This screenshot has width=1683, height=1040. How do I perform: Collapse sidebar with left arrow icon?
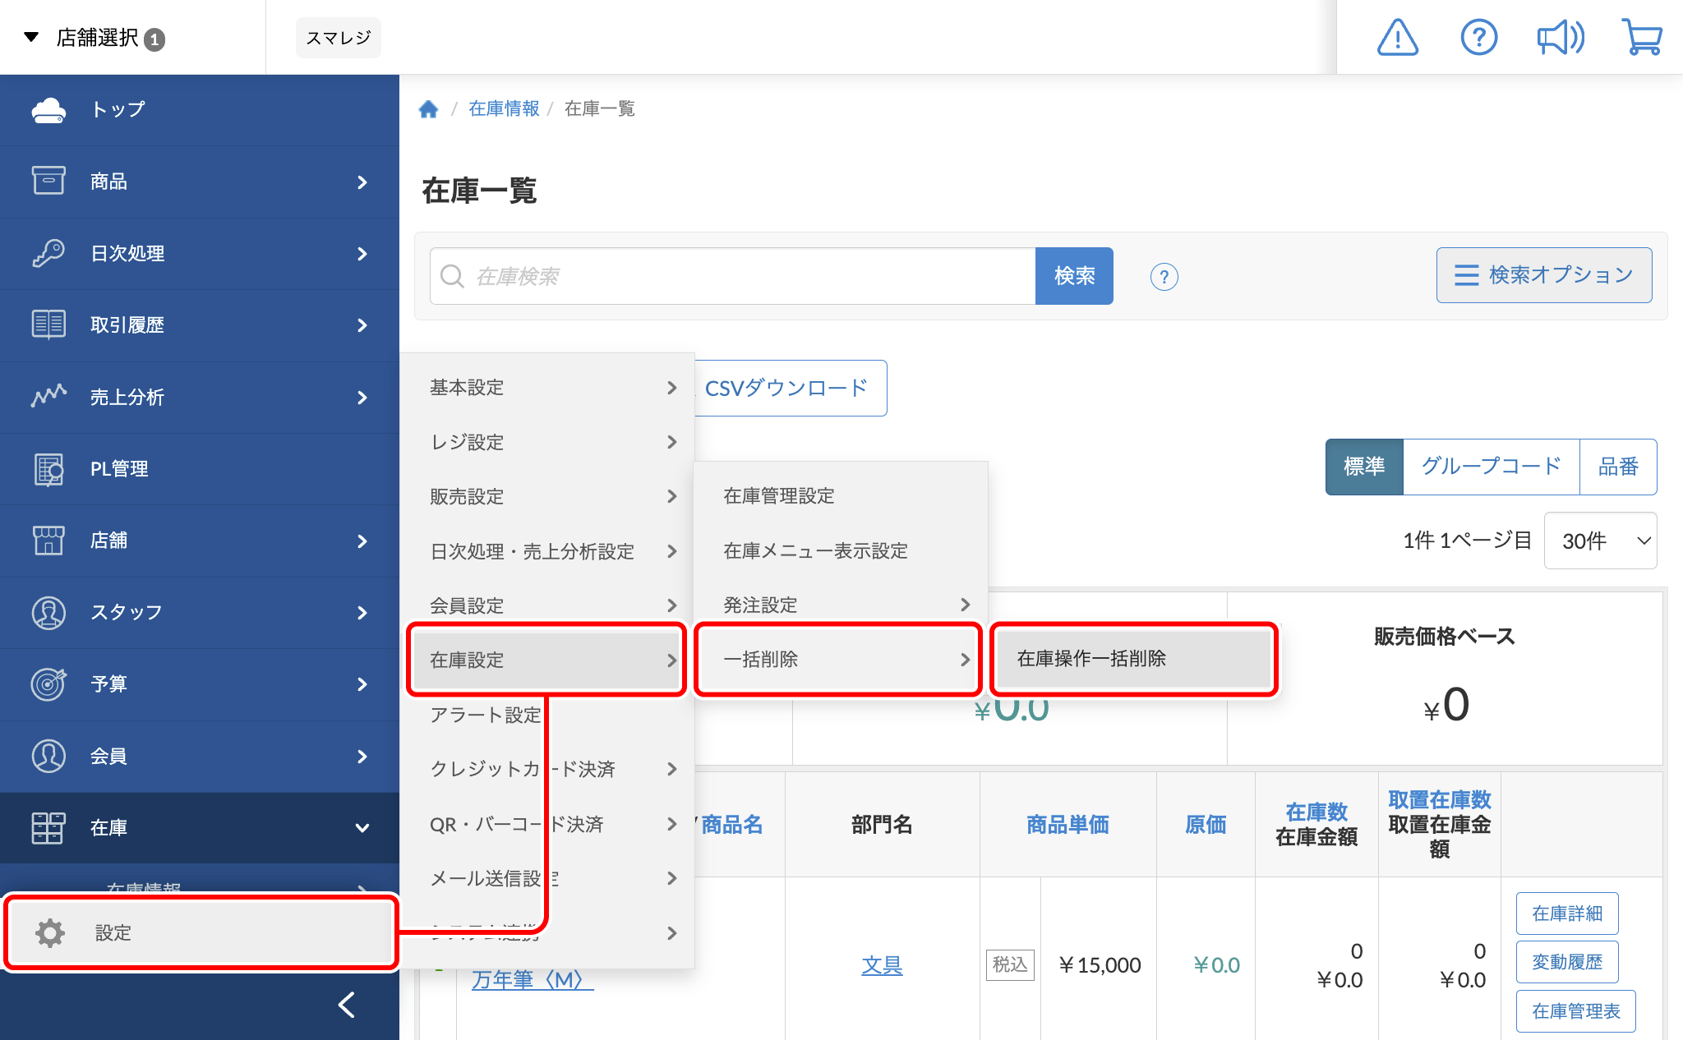[347, 1004]
